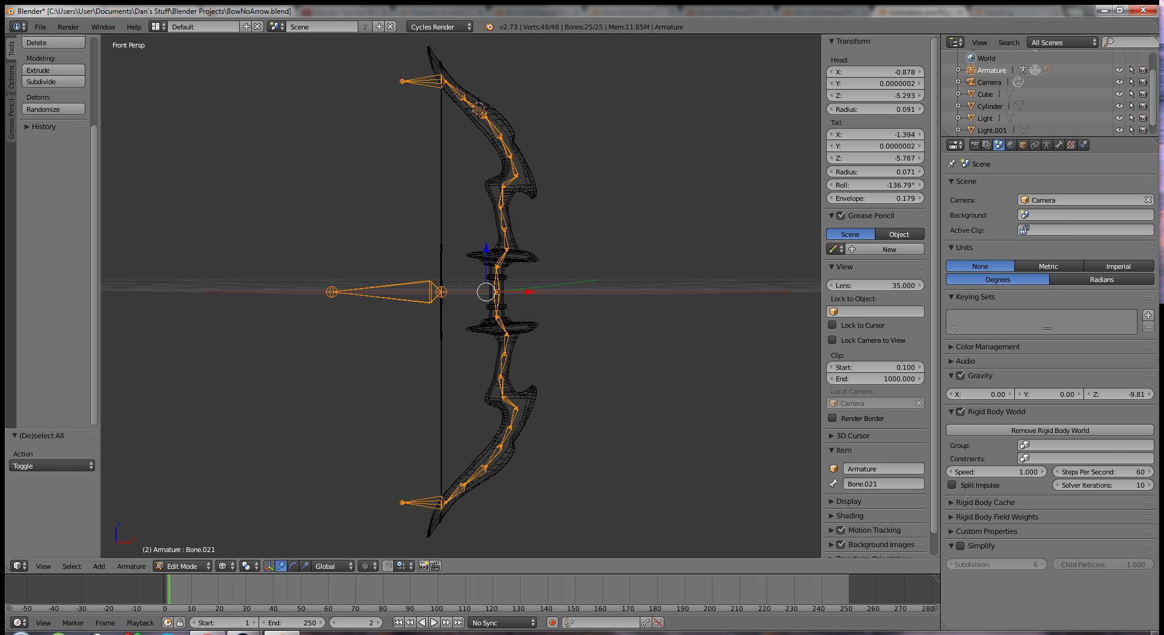Play the animation forward
The height and width of the screenshot is (635, 1164).
click(434, 622)
